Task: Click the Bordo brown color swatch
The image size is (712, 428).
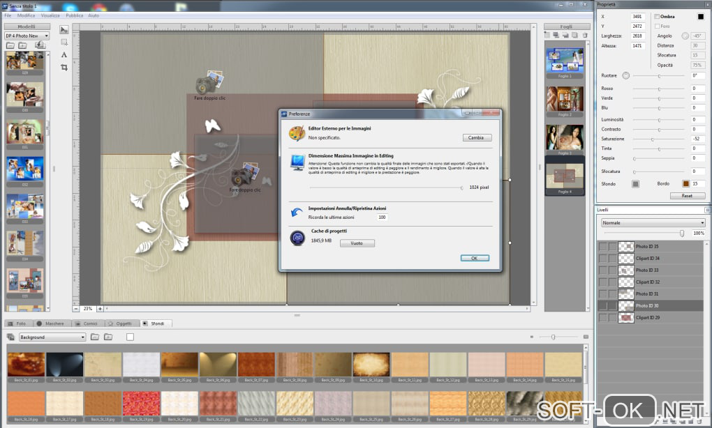Action: (x=685, y=183)
